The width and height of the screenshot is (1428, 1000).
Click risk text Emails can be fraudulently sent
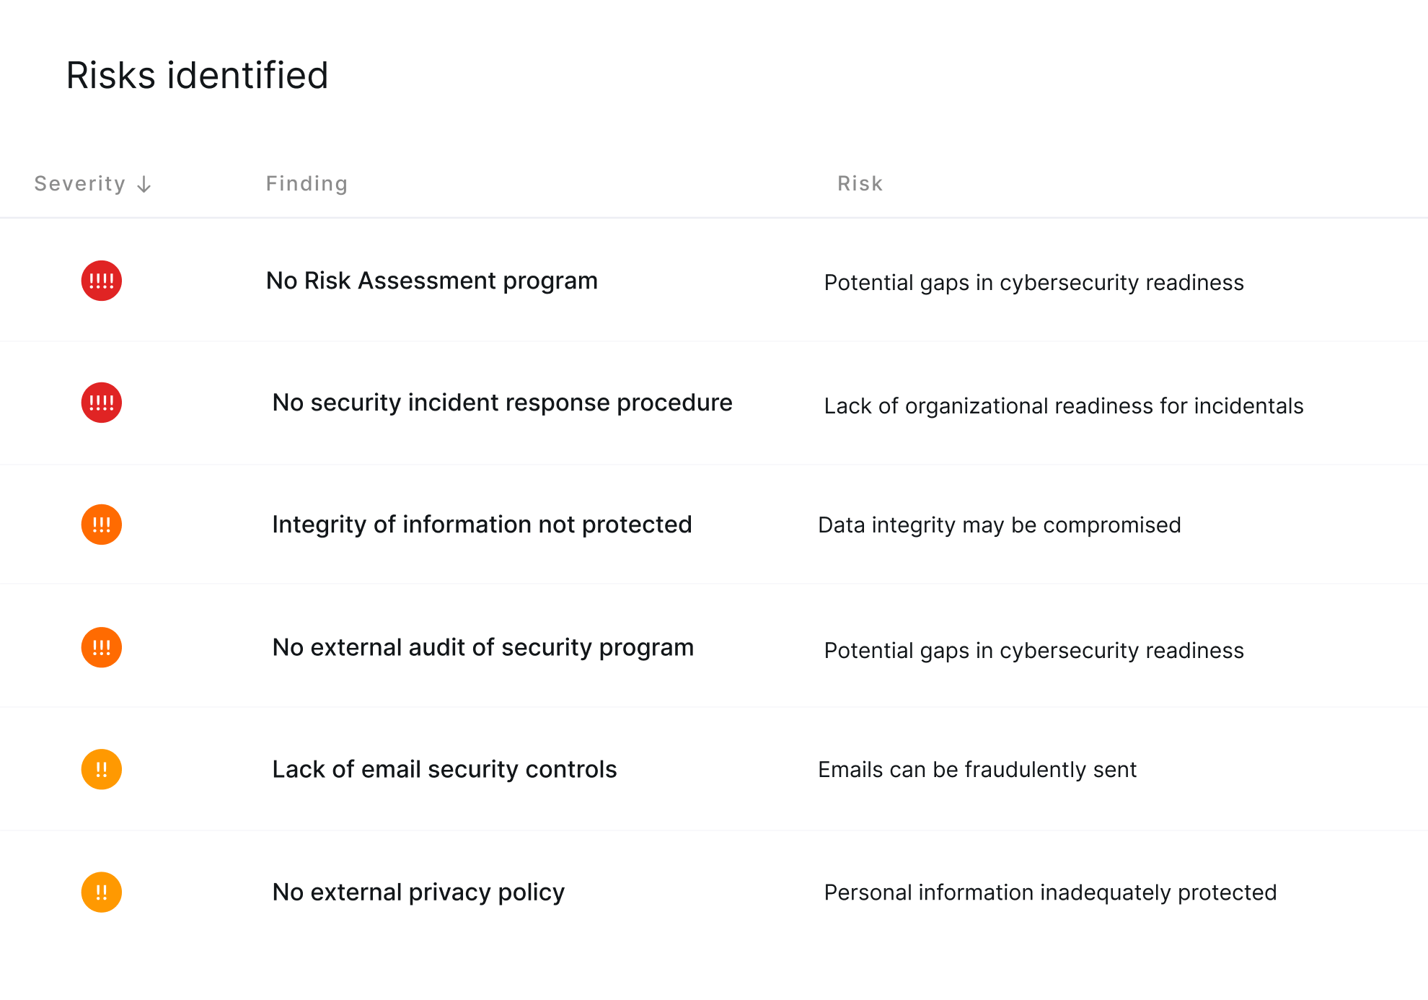click(x=977, y=770)
